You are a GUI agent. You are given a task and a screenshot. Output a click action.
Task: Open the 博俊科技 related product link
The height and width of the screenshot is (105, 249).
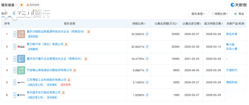(232, 82)
